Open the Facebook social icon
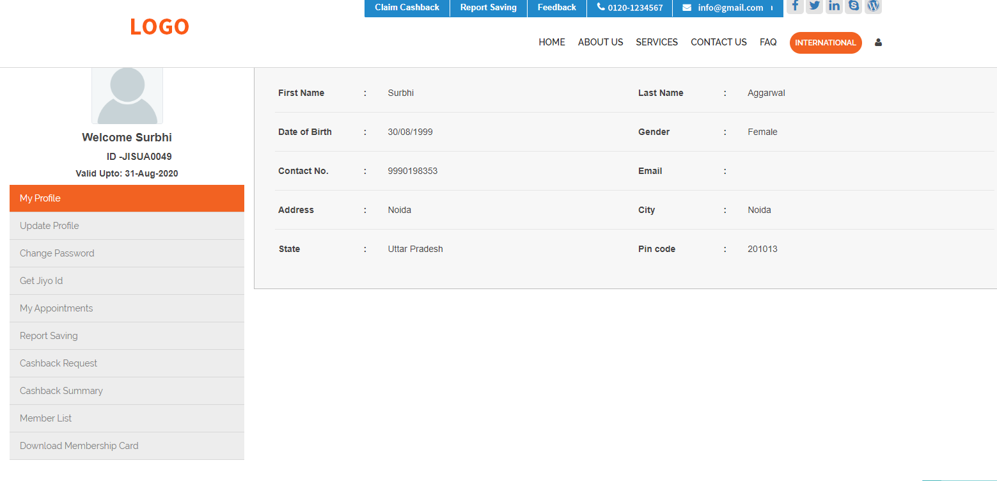997x481 pixels. pyautogui.click(x=794, y=6)
